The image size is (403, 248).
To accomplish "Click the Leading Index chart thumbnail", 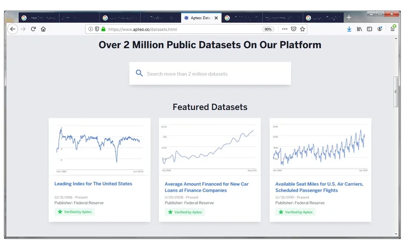I will tap(99, 148).
